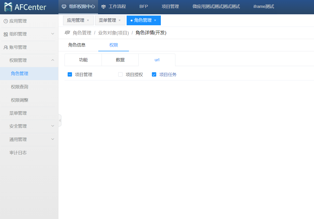The width and height of the screenshot is (314, 219).
Task: Click 业务对象(项目) breadcrumb link
Action: [x=113, y=33]
